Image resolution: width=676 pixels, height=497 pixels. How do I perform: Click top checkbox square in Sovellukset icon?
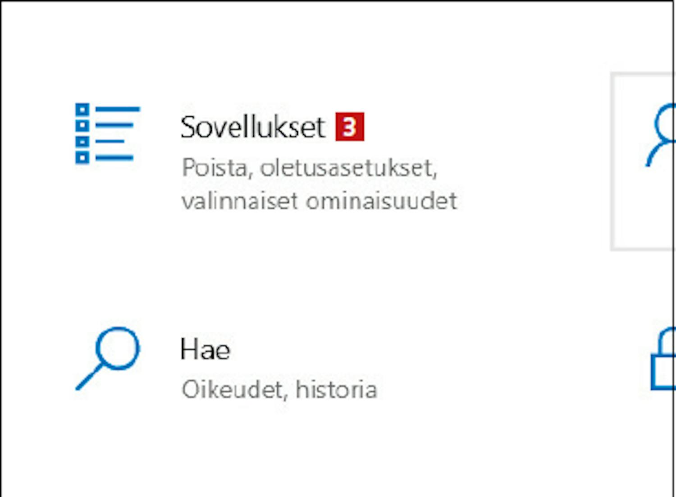coord(82,110)
